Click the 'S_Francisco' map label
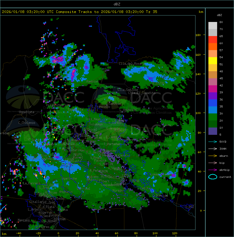Screen dimensions: 234x237 [x=101, y=107]
